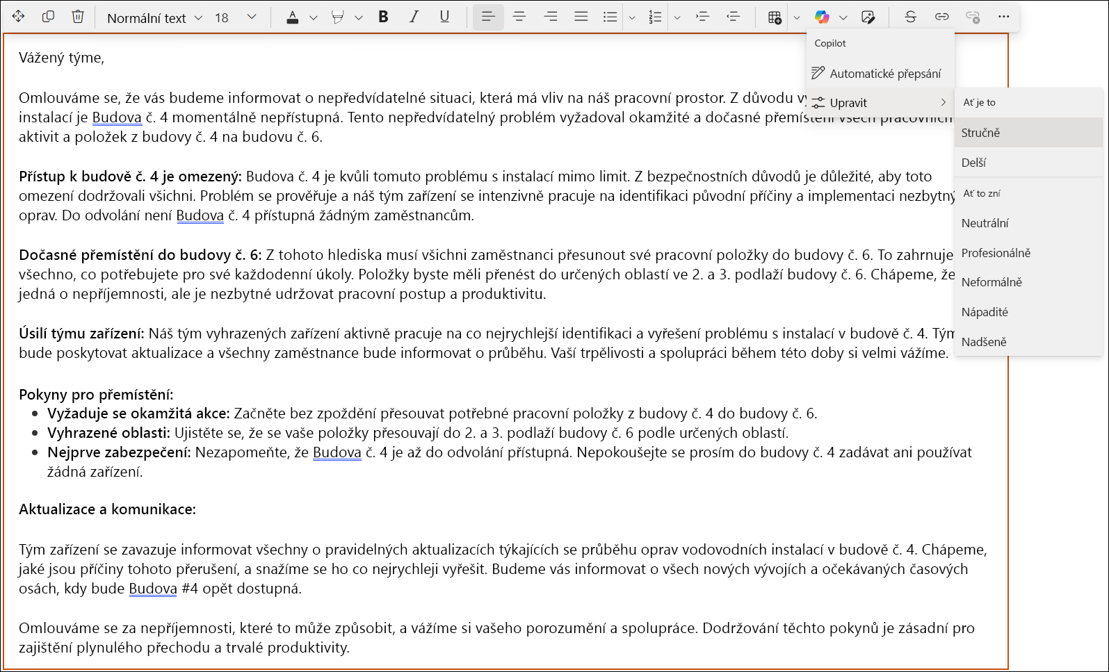Select Profesionálně tone
Viewport: 1109px width, 672px height.
click(1028, 253)
